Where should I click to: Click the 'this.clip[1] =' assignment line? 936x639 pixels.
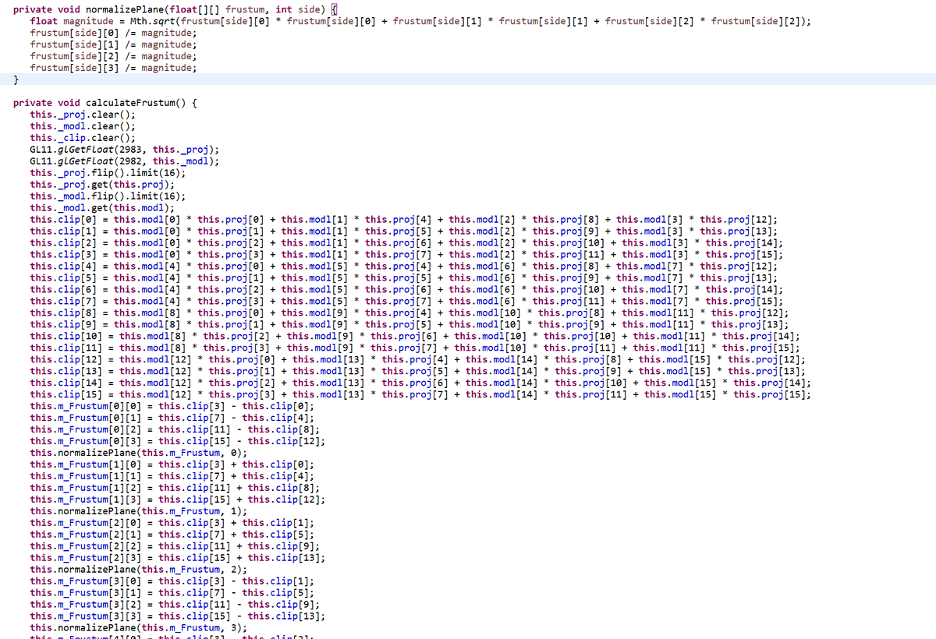coord(403,231)
